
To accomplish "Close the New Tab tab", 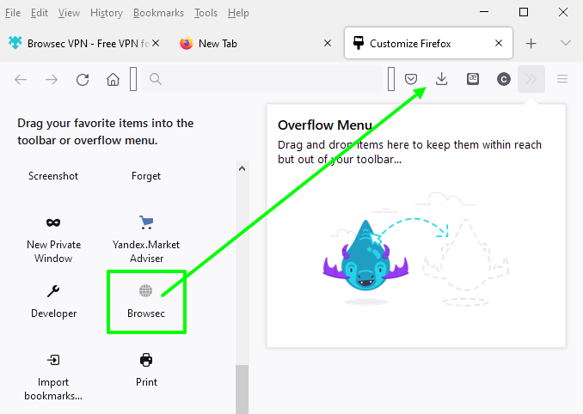I will pos(327,43).
